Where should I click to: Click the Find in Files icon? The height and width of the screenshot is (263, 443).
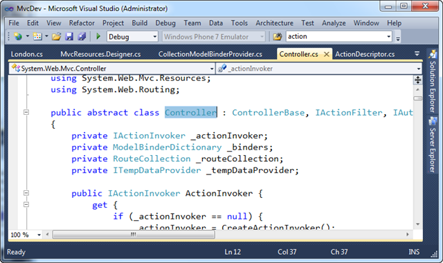click(277, 37)
